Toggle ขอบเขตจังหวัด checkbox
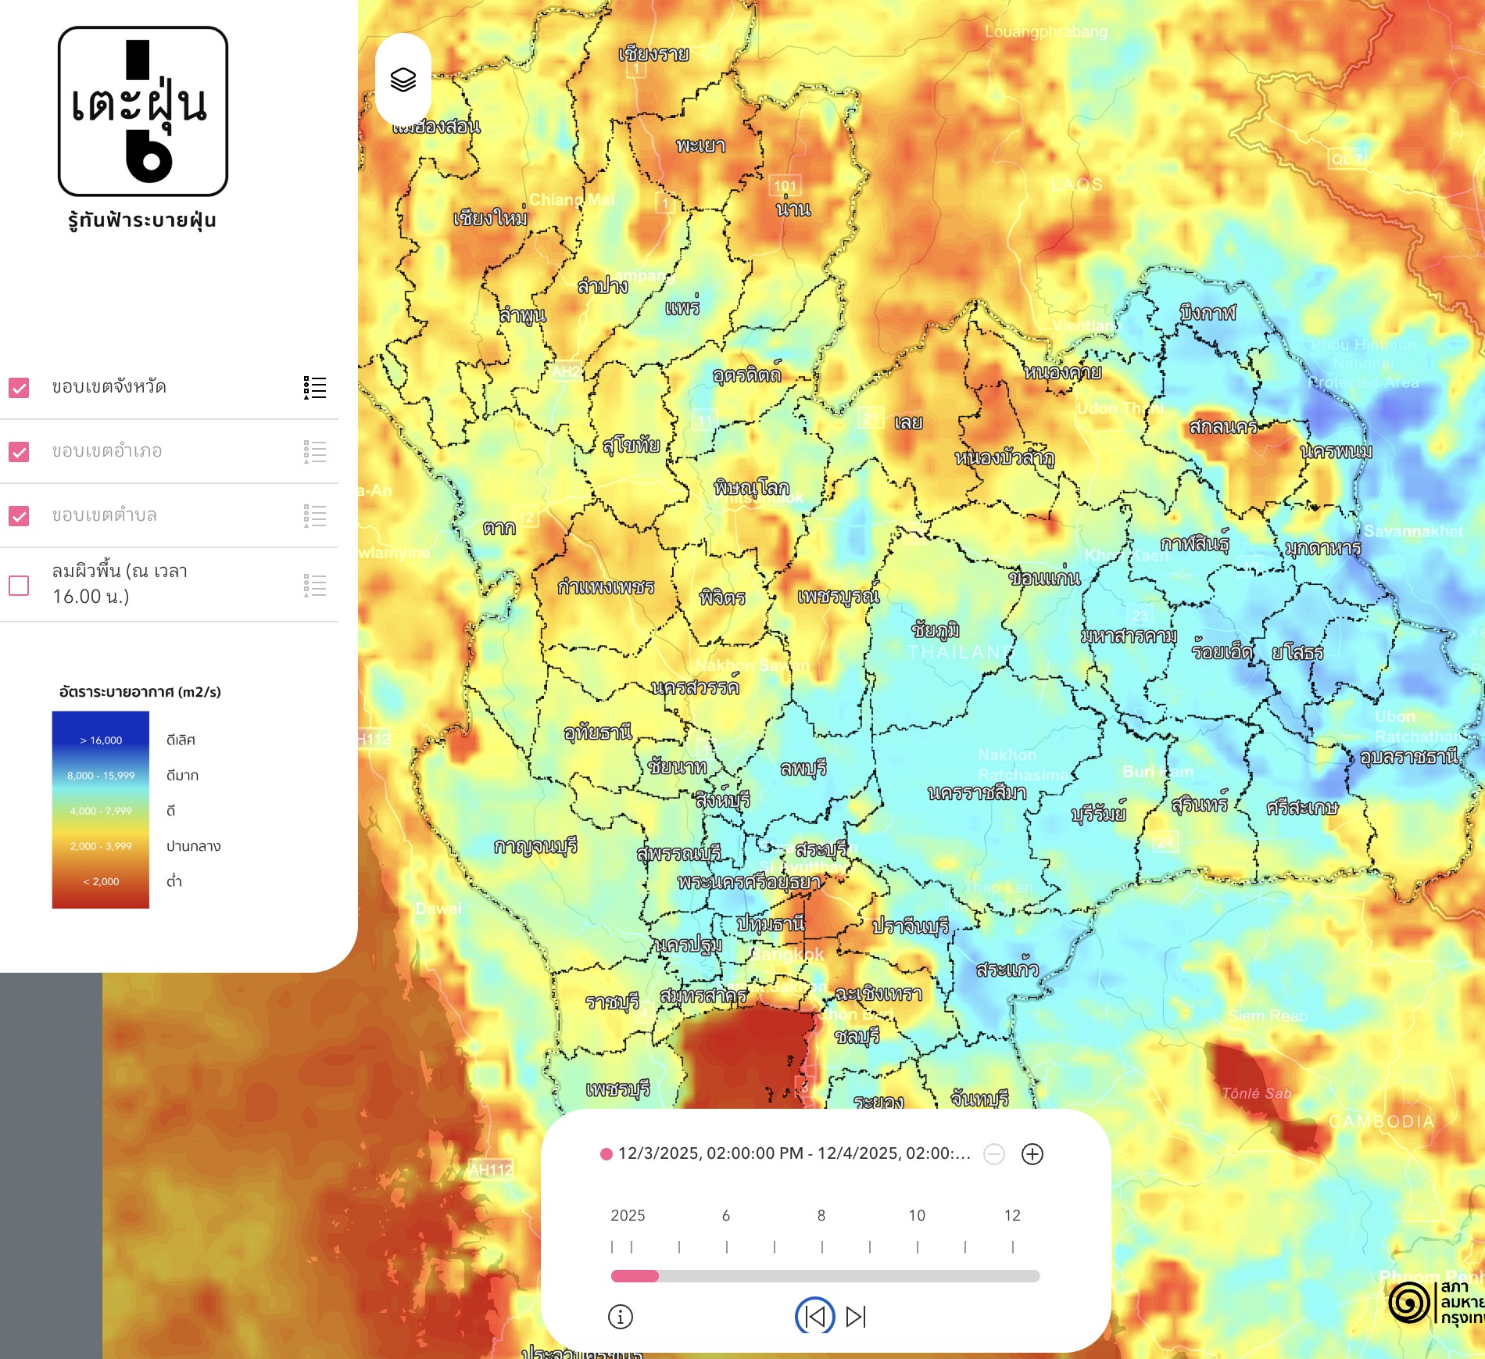 click(19, 388)
